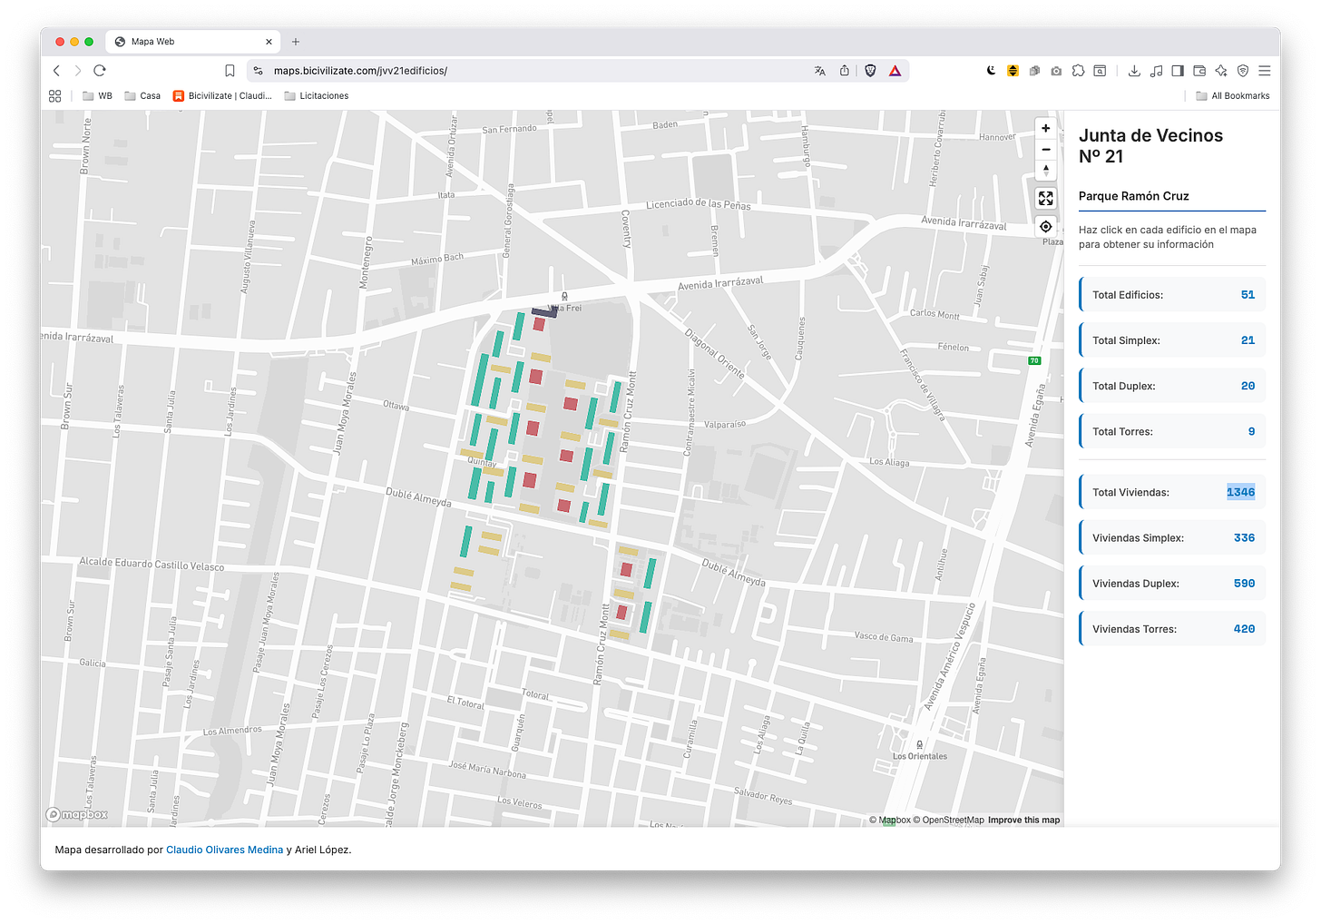Screen dimensions: 1321x924
Task: Open the Claudio Olivares Medina link
Action: (x=224, y=850)
